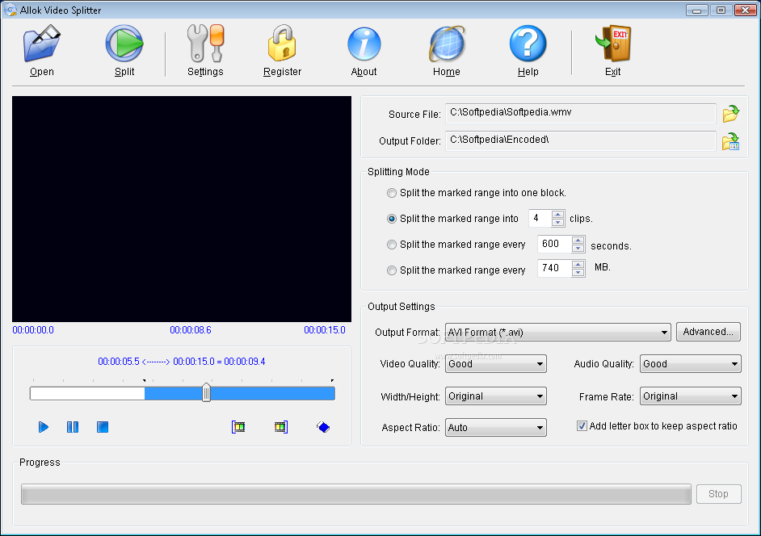Click the video preview area
This screenshot has height=536, width=761.
coord(182,209)
